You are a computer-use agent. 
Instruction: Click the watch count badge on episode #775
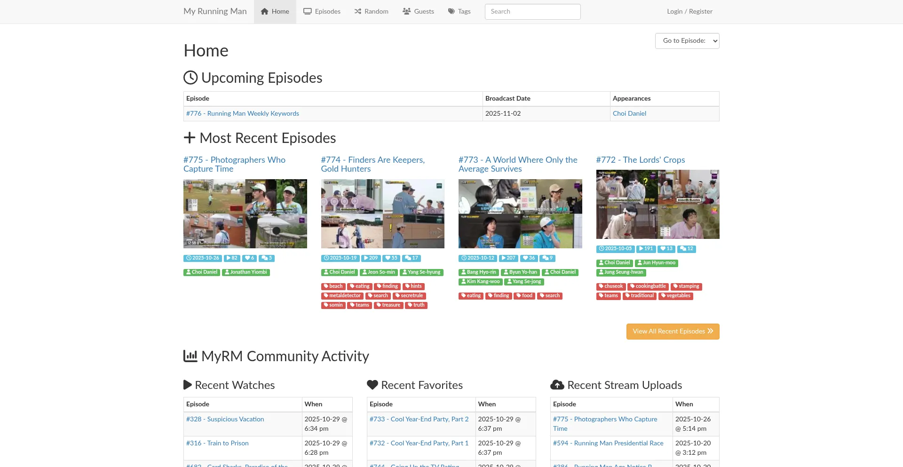click(232, 258)
